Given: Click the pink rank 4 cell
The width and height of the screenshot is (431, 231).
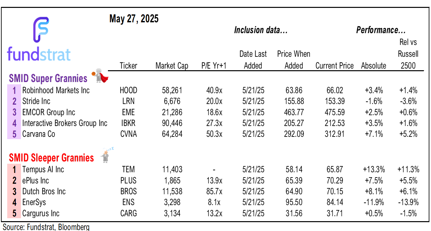Looking at the screenshot, I should (14, 202).
